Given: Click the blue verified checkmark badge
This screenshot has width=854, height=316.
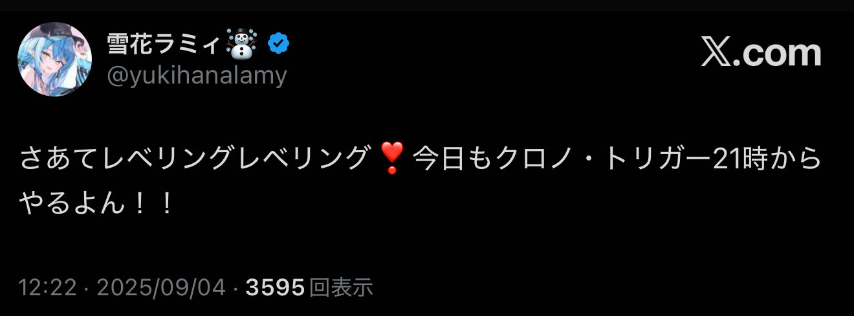Looking at the screenshot, I should pos(278,44).
